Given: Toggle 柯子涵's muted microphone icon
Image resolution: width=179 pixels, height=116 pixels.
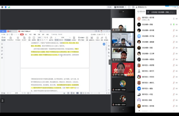Looking at the screenshot, I should pyautogui.click(x=174, y=36).
